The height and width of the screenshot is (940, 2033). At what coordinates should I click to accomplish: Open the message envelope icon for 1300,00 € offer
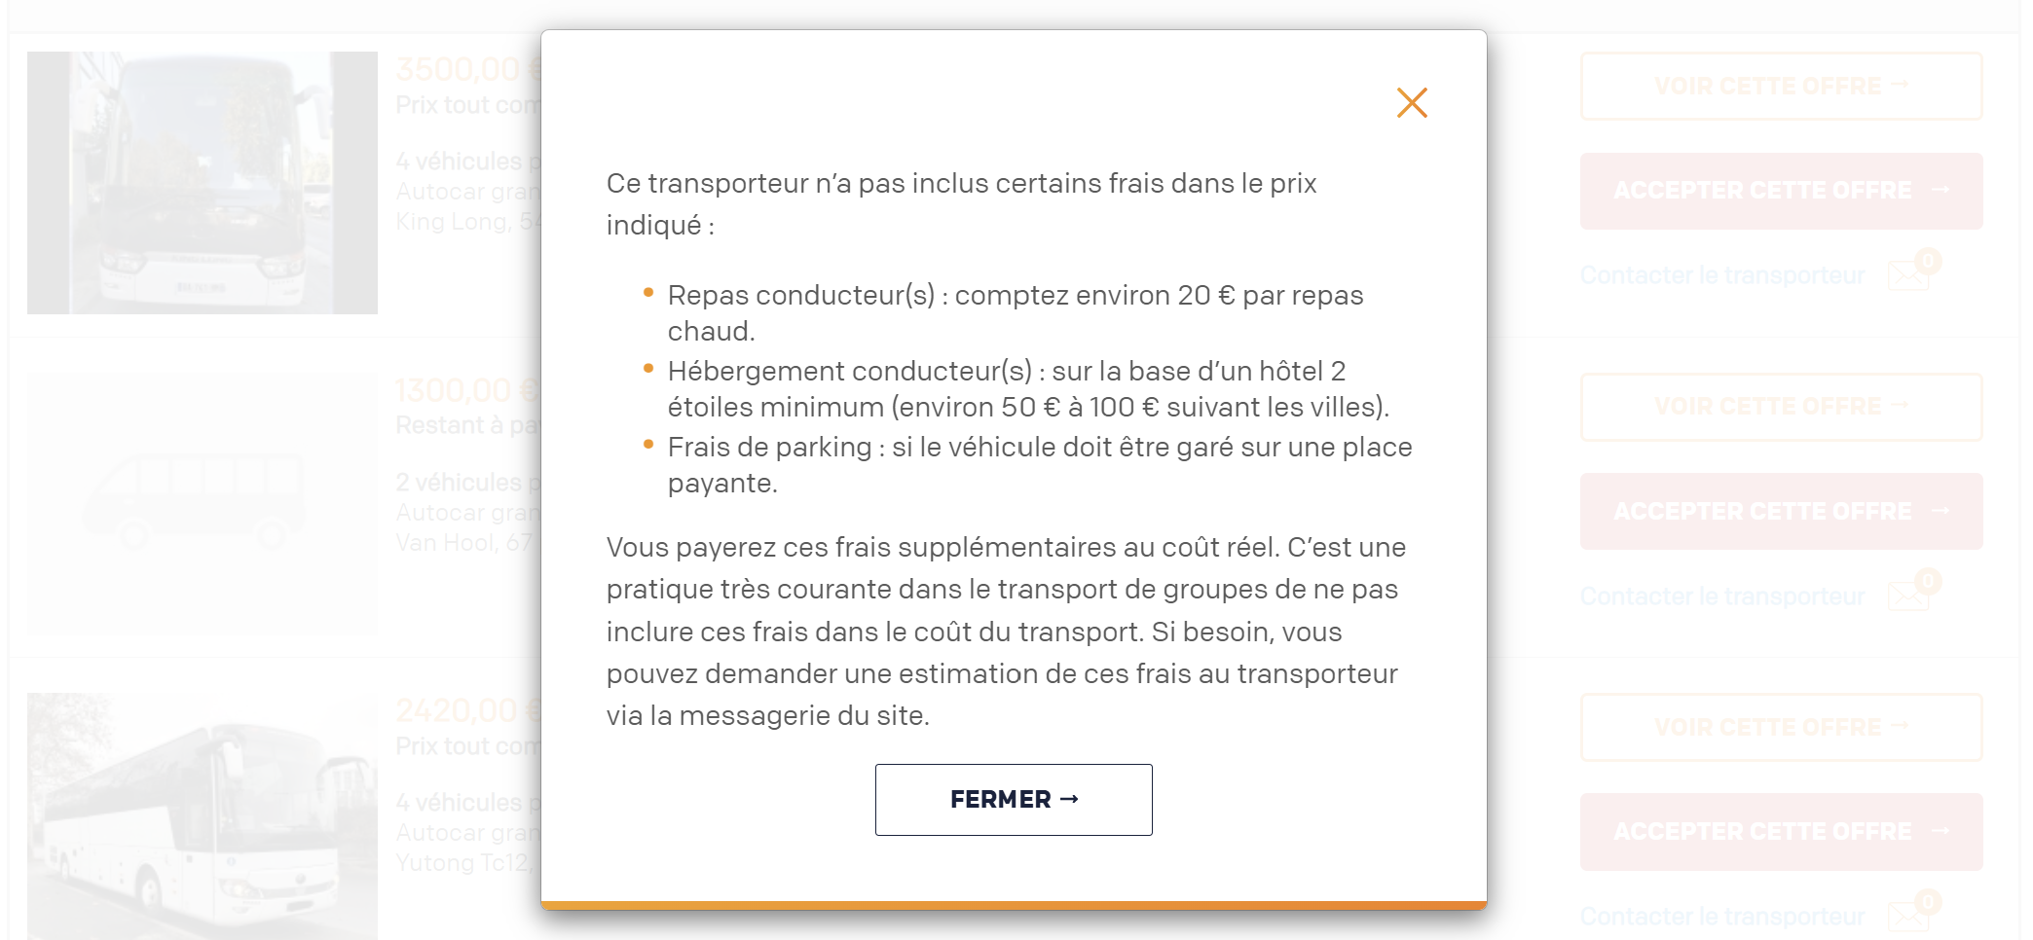coord(1908,597)
